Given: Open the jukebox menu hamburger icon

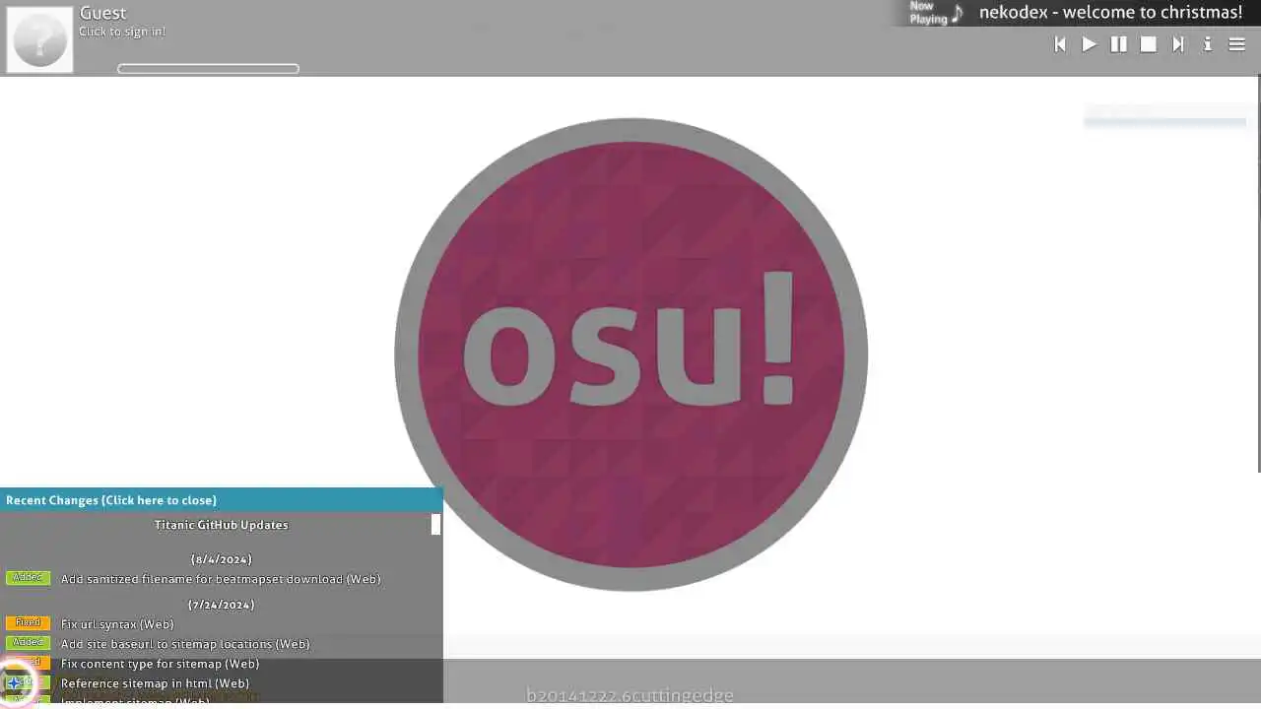Looking at the screenshot, I should 1237,44.
